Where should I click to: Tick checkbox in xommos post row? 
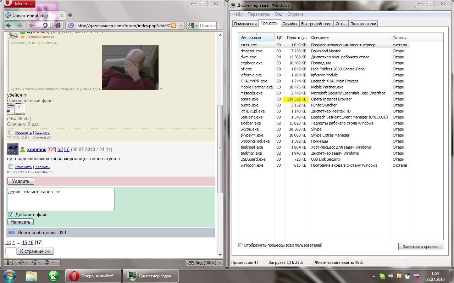(11, 167)
